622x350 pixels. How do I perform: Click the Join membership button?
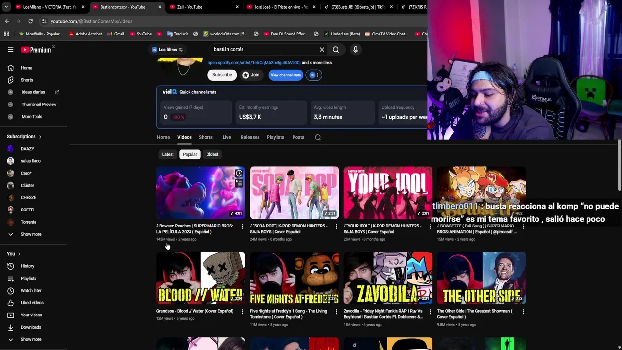251,75
